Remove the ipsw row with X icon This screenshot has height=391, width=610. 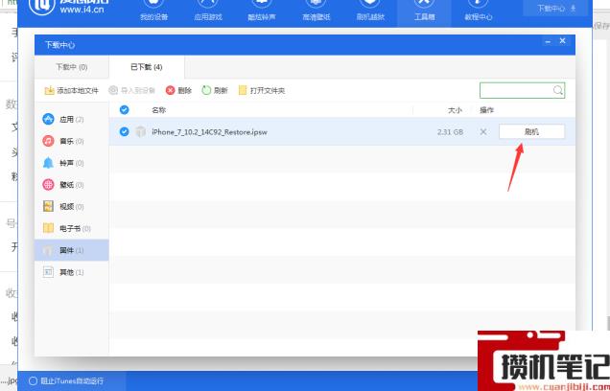[483, 131]
